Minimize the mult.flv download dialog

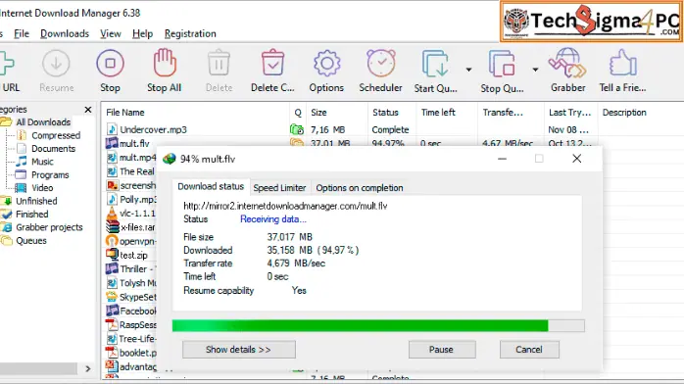pyautogui.click(x=502, y=159)
